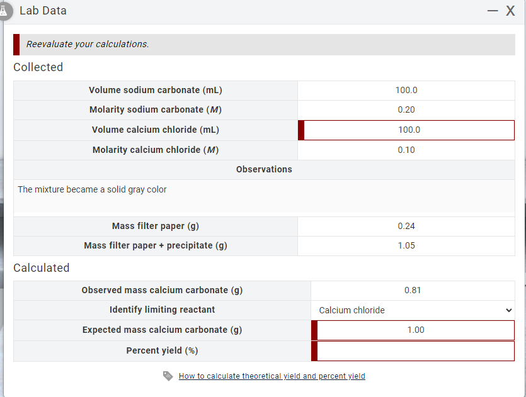Minimize the Lab Data window

tap(491, 11)
